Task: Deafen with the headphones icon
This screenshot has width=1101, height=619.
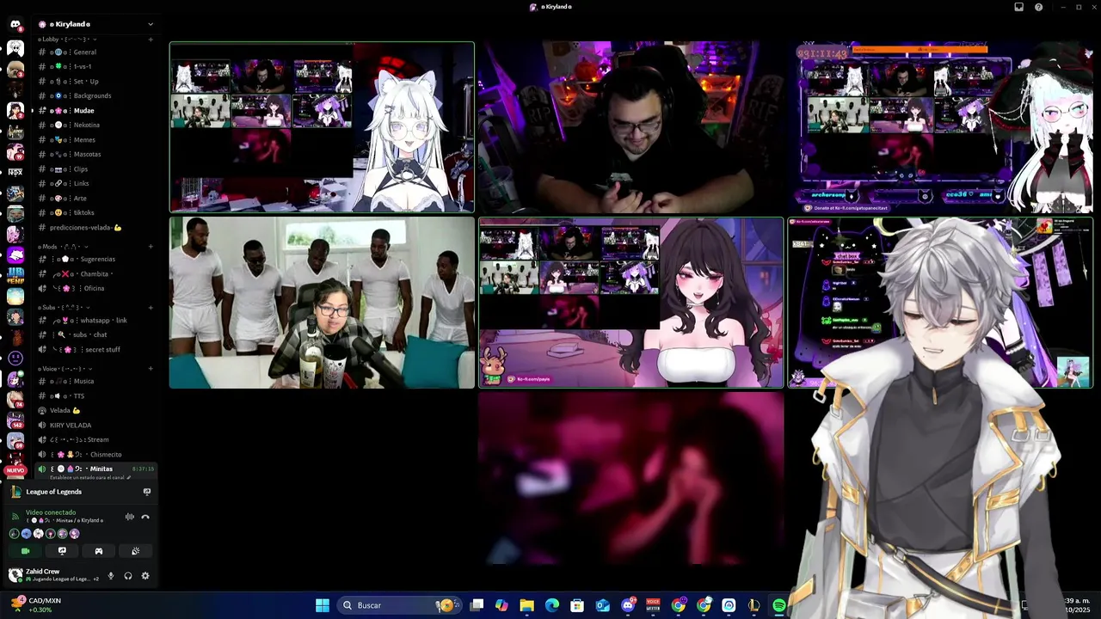Action: click(x=128, y=576)
